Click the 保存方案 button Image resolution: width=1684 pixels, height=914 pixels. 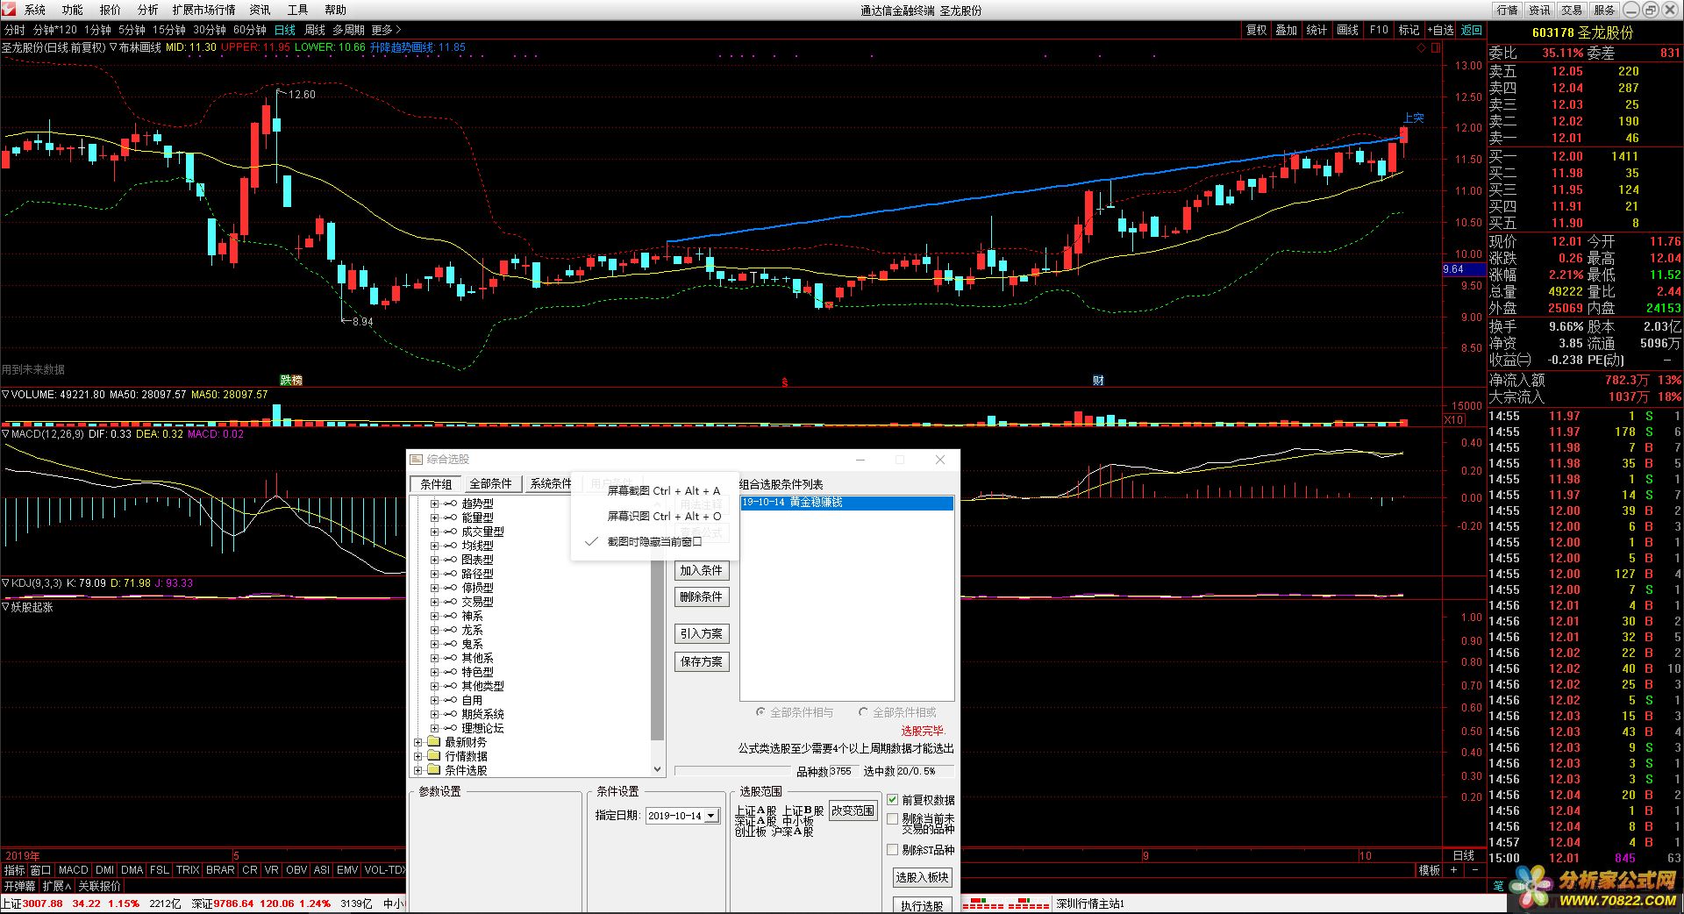pos(702,661)
